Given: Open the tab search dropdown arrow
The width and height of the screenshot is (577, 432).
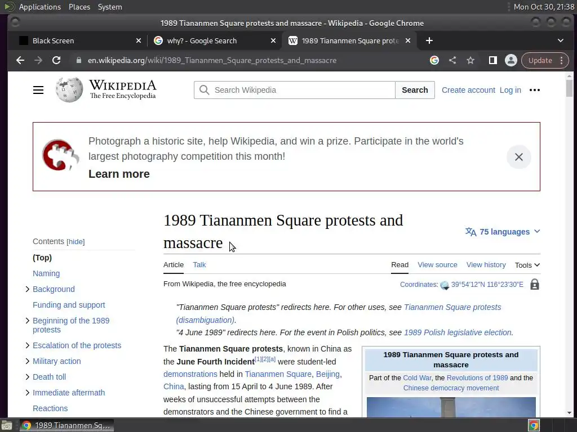Looking at the screenshot, I should click(561, 40).
